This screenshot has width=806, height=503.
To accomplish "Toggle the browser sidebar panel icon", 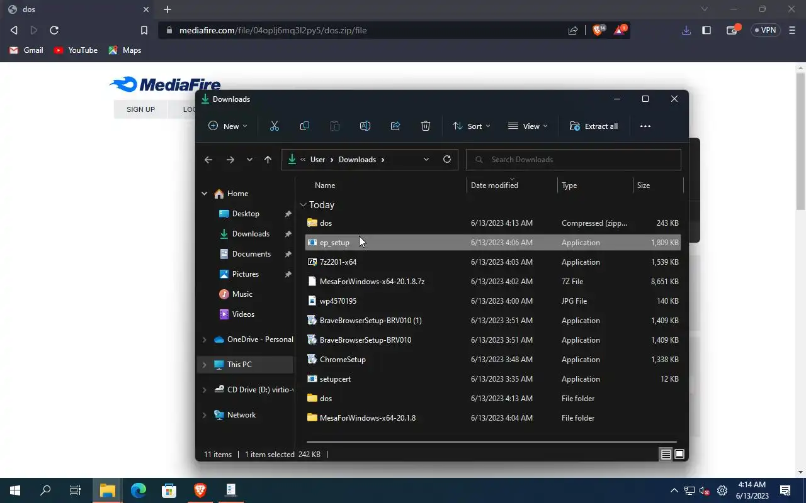I will pos(707,30).
